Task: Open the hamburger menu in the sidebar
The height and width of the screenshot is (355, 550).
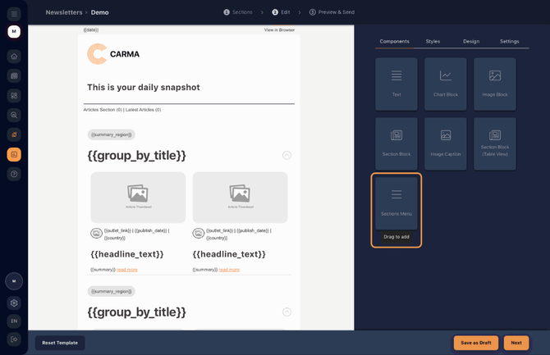Action: click(x=14, y=14)
